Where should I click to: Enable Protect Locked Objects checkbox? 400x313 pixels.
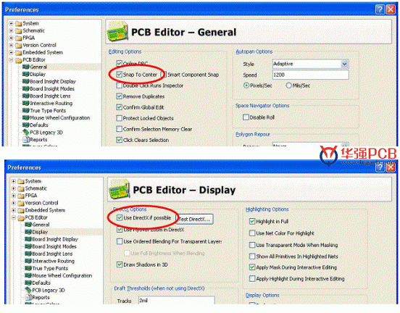(119, 118)
